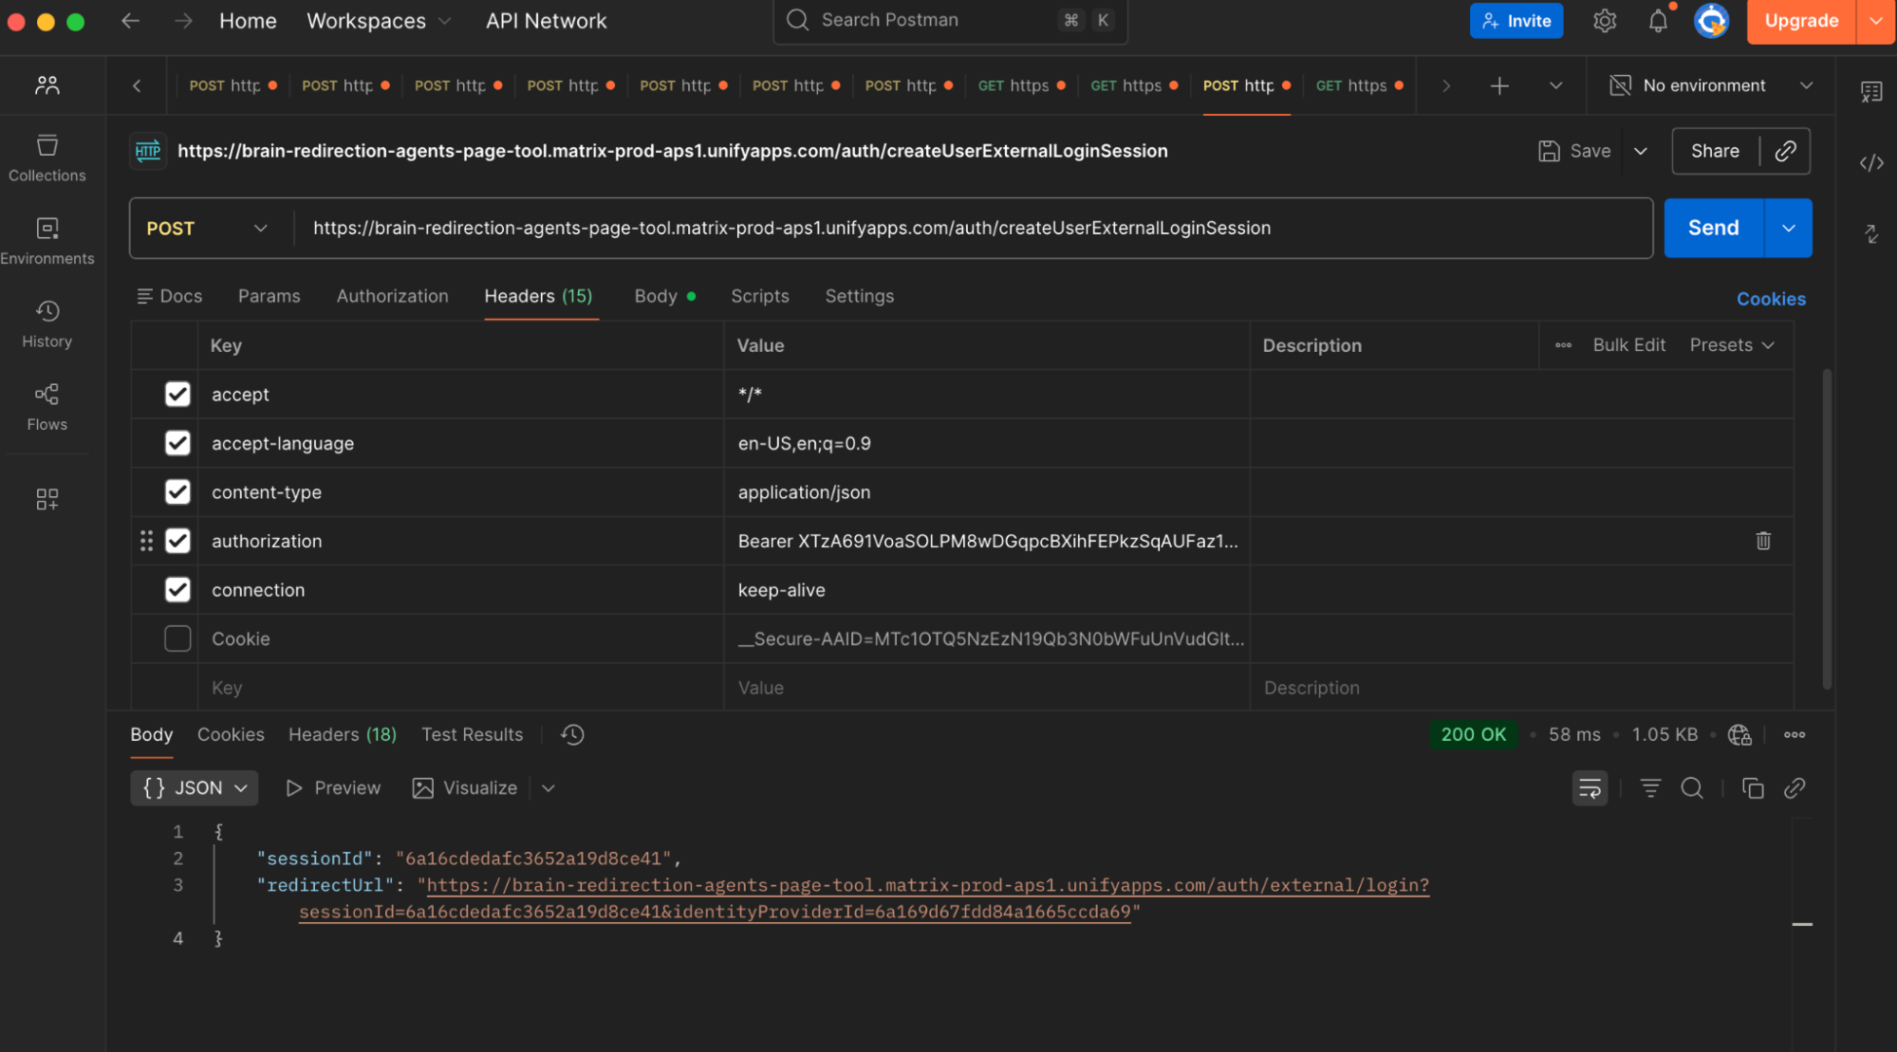This screenshot has height=1052, width=1897.
Task: Open the code snippet panel icon
Action: click(1870, 163)
